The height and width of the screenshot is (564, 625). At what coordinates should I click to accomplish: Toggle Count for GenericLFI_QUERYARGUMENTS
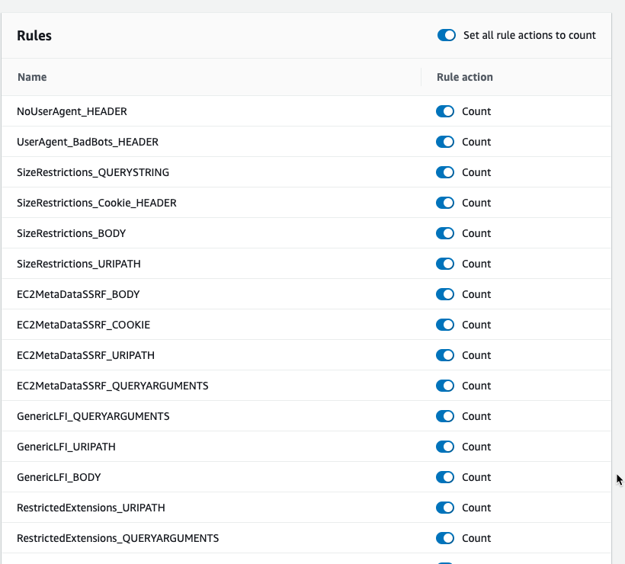tap(445, 416)
